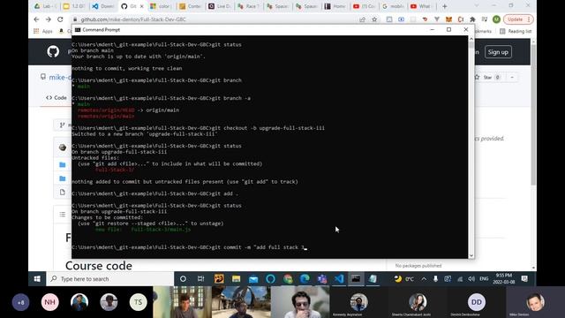Open the Mail app from taskbar
The height and width of the screenshot is (318, 565).
(x=253, y=279)
